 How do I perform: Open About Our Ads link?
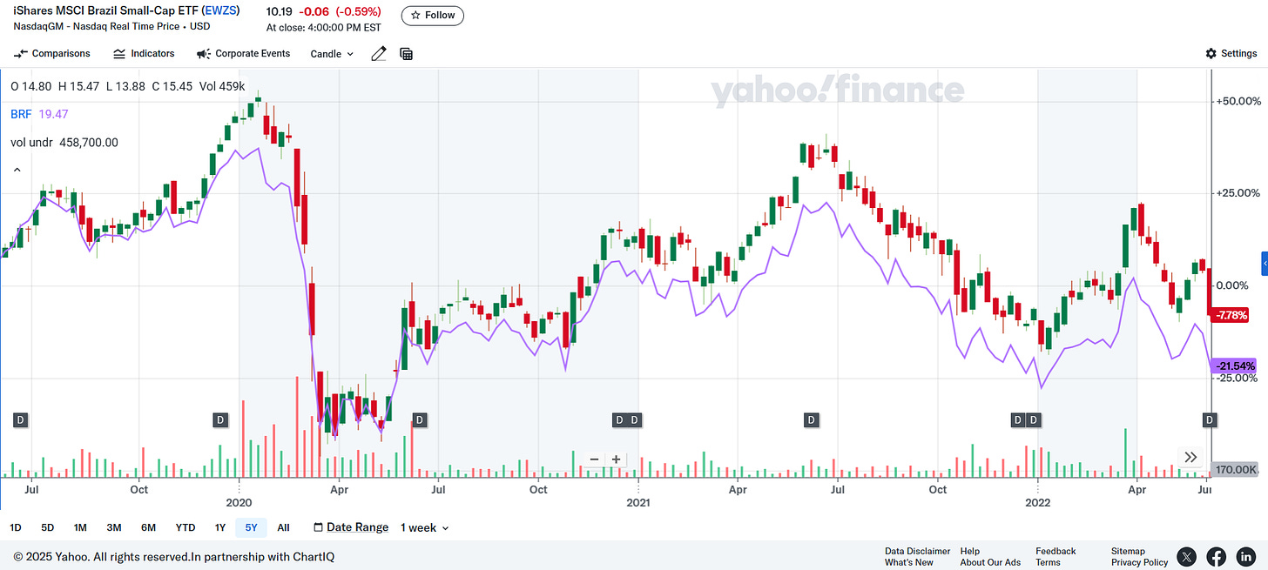click(x=990, y=562)
